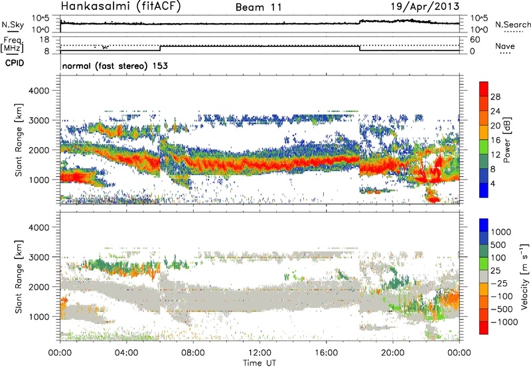Click the 'Beam 11' label
Screen dimensions: 531x367
(x=259, y=7)
